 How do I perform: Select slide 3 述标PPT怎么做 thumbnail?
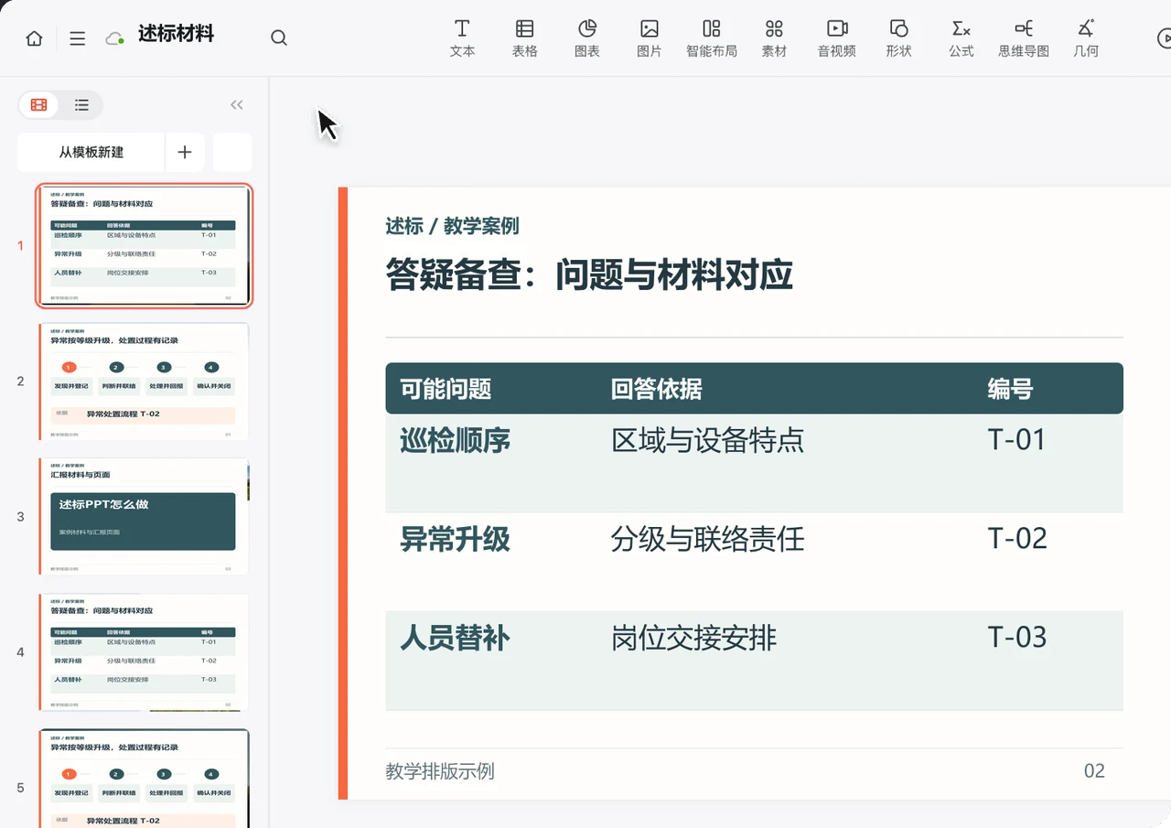click(145, 516)
